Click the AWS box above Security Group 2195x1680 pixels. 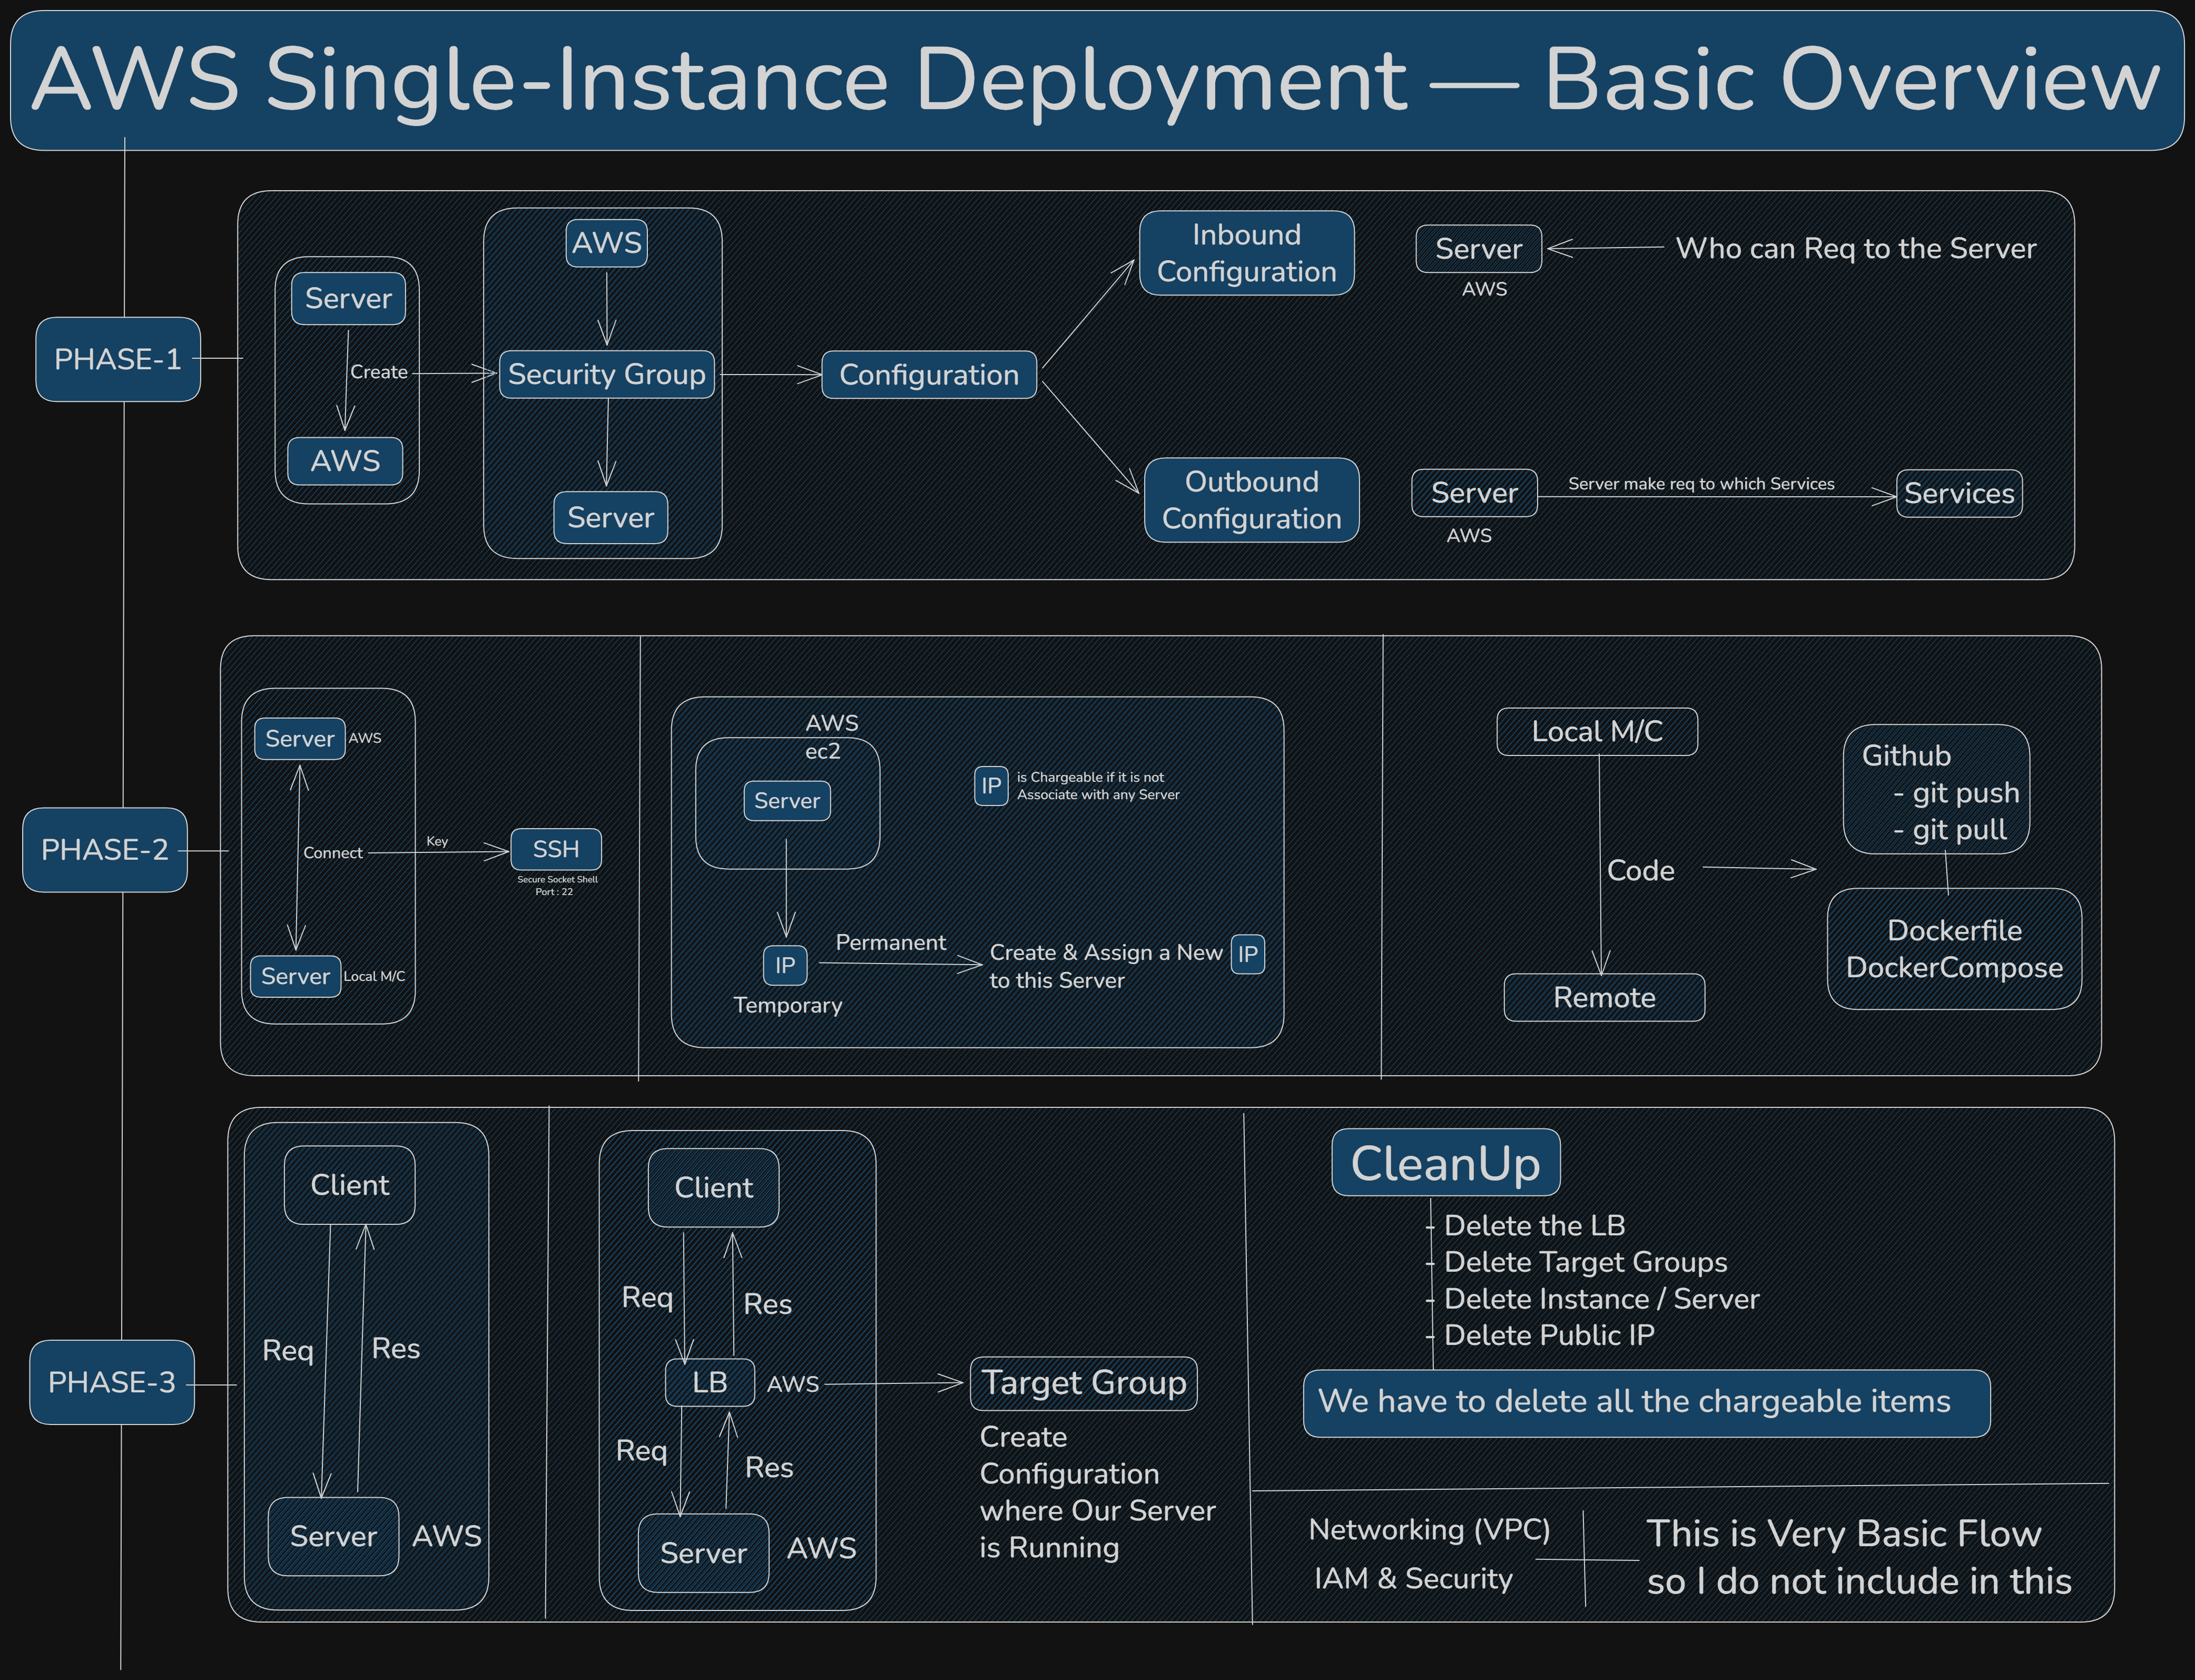coord(607,243)
